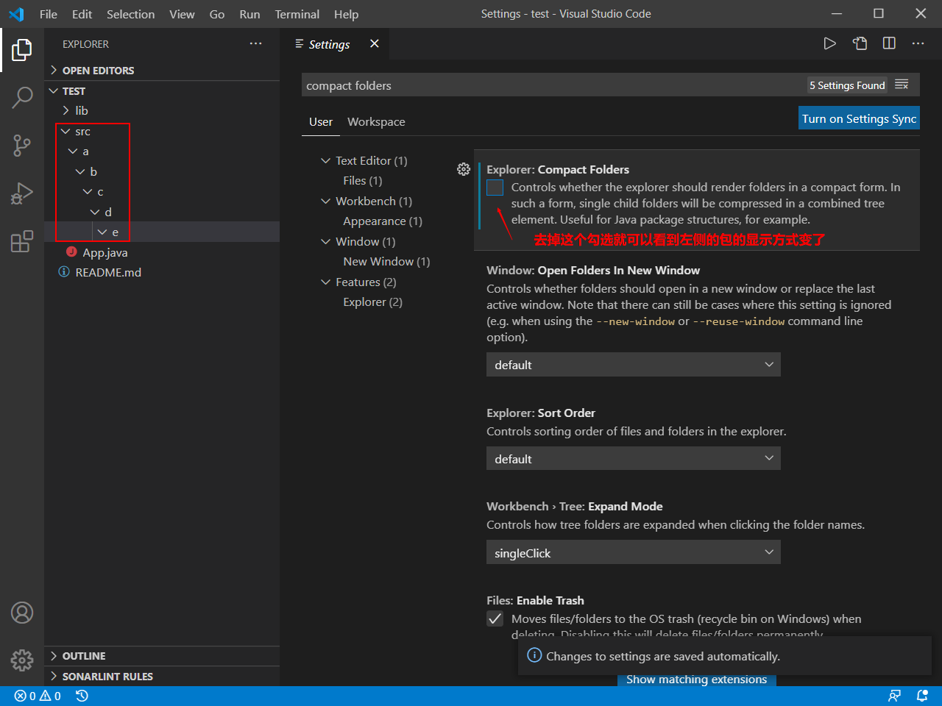Collapse folder d in explorer
This screenshot has height=706, width=942.
point(162,213)
